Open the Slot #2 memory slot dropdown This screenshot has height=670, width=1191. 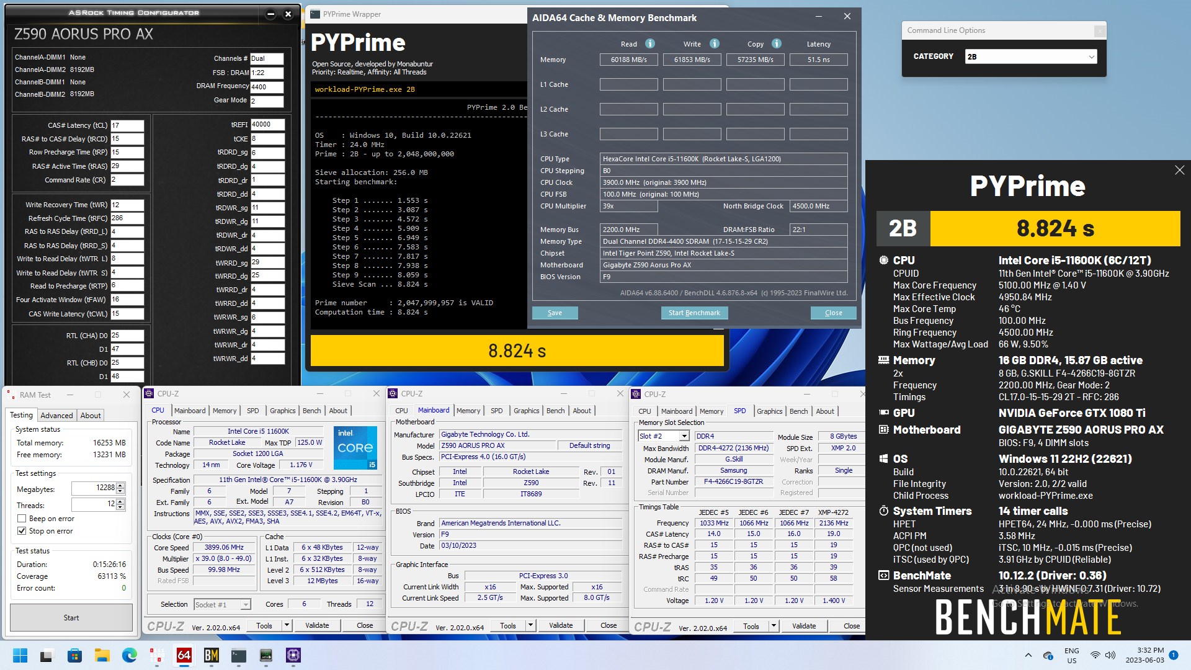(x=684, y=436)
